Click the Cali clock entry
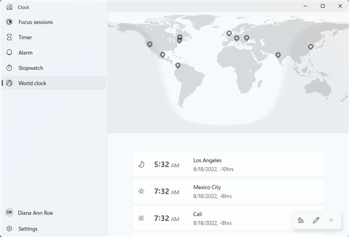The height and width of the screenshot is (237, 349). 228,218
